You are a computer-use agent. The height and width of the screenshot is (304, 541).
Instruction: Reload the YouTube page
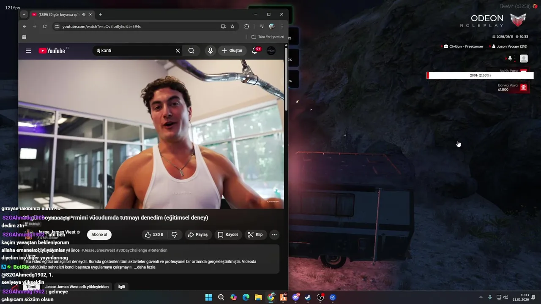pyautogui.click(x=45, y=26)
